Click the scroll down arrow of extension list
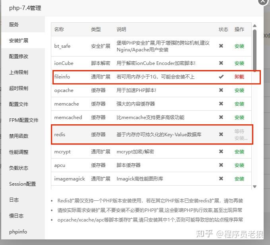Image resolution: width=270 pixels, height=245 pixels. (254, 186)
